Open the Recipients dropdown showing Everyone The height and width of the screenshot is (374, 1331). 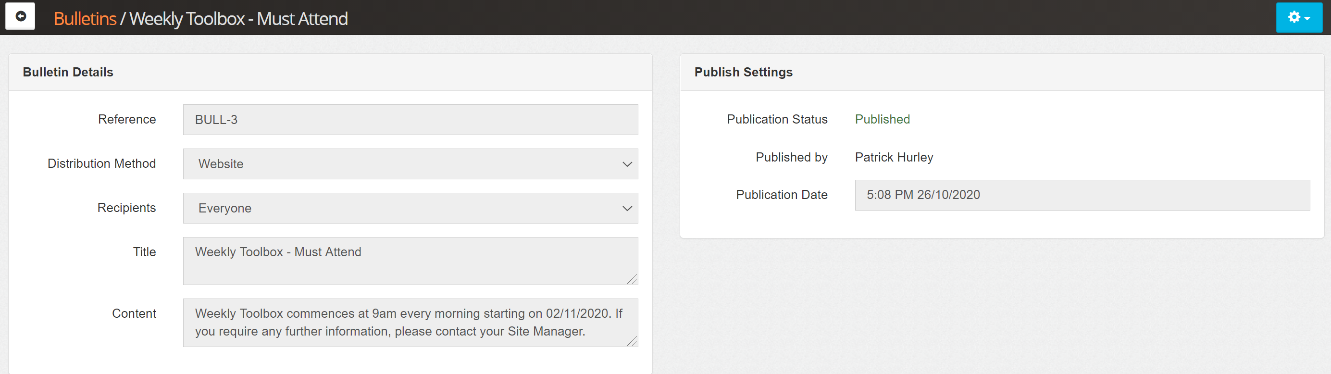point(410,208)
